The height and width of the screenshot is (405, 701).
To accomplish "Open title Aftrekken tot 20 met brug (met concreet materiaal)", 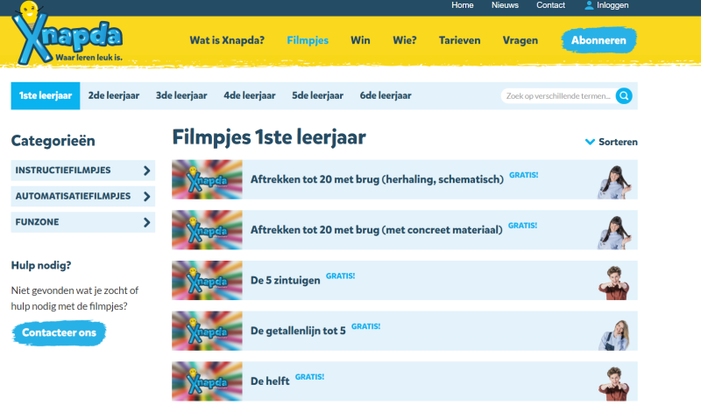I will tap(377, 230).
